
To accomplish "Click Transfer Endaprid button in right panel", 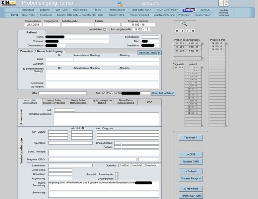I will click(x=191, y=178).
